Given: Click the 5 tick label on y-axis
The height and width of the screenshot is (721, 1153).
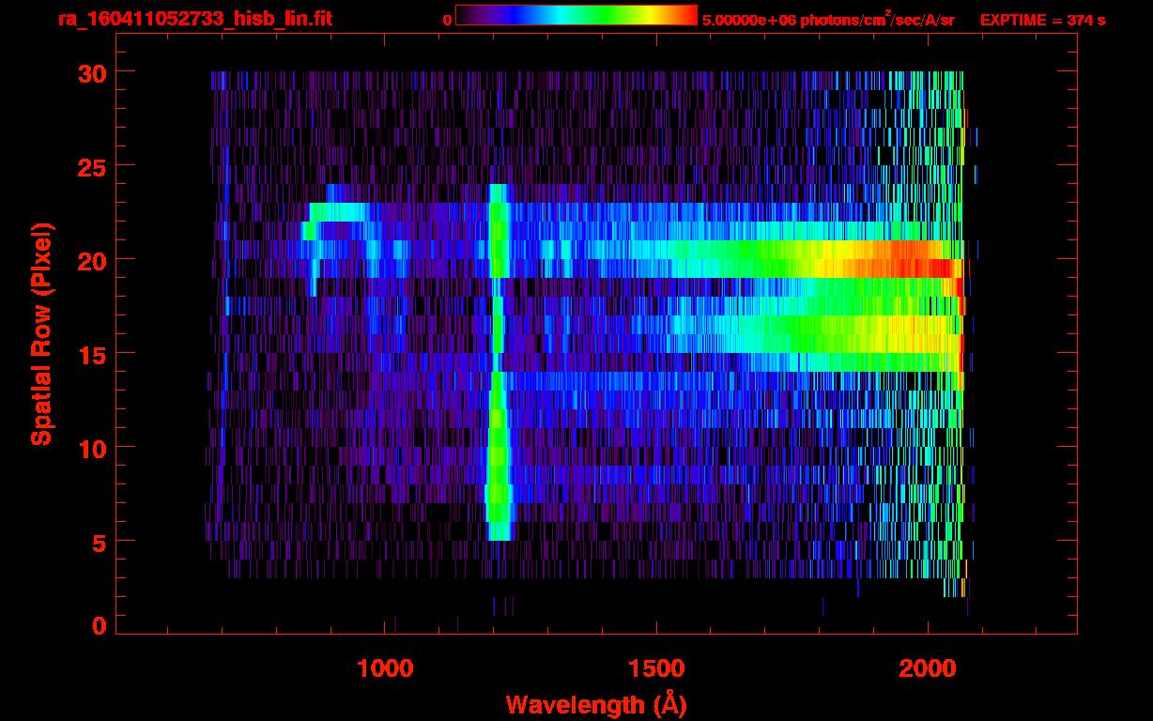Looking at the screenshot, I should tap(98, 542).
